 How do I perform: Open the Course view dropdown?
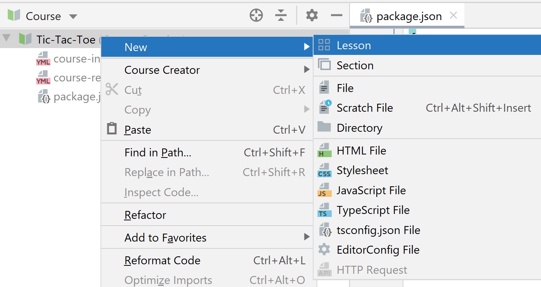coord(73,16)
